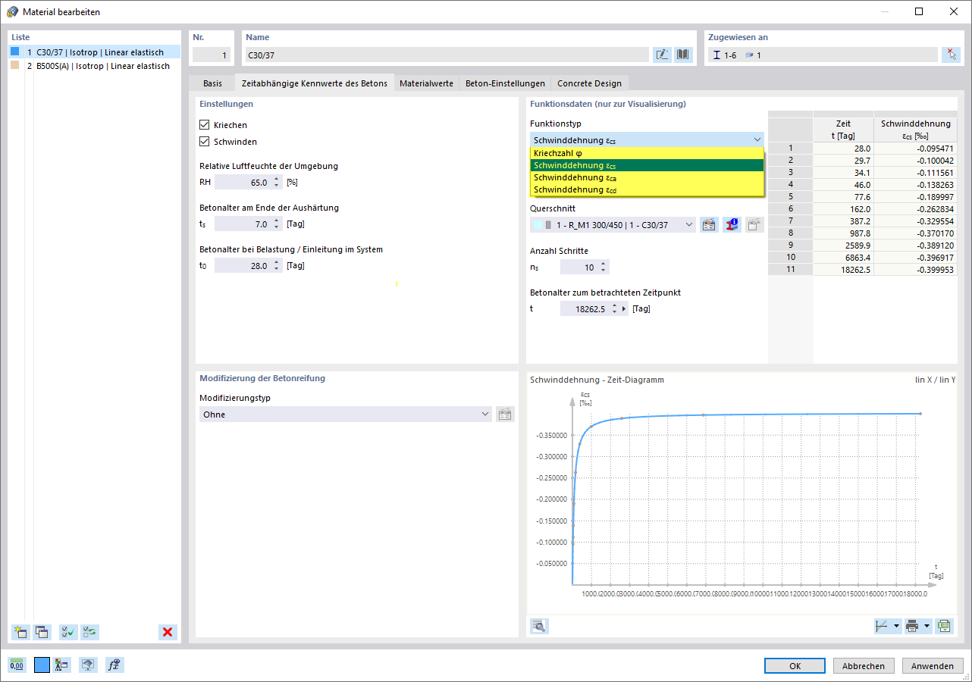
Task: Switch to the Basis tab
Action: [x=212, y=83]
